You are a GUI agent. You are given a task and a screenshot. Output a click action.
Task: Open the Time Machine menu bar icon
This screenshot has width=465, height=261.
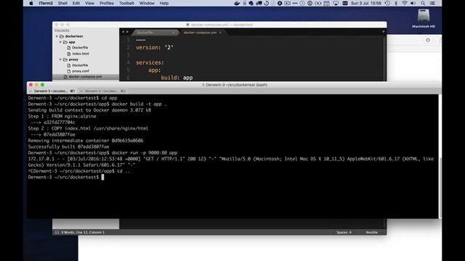(387, 3)
